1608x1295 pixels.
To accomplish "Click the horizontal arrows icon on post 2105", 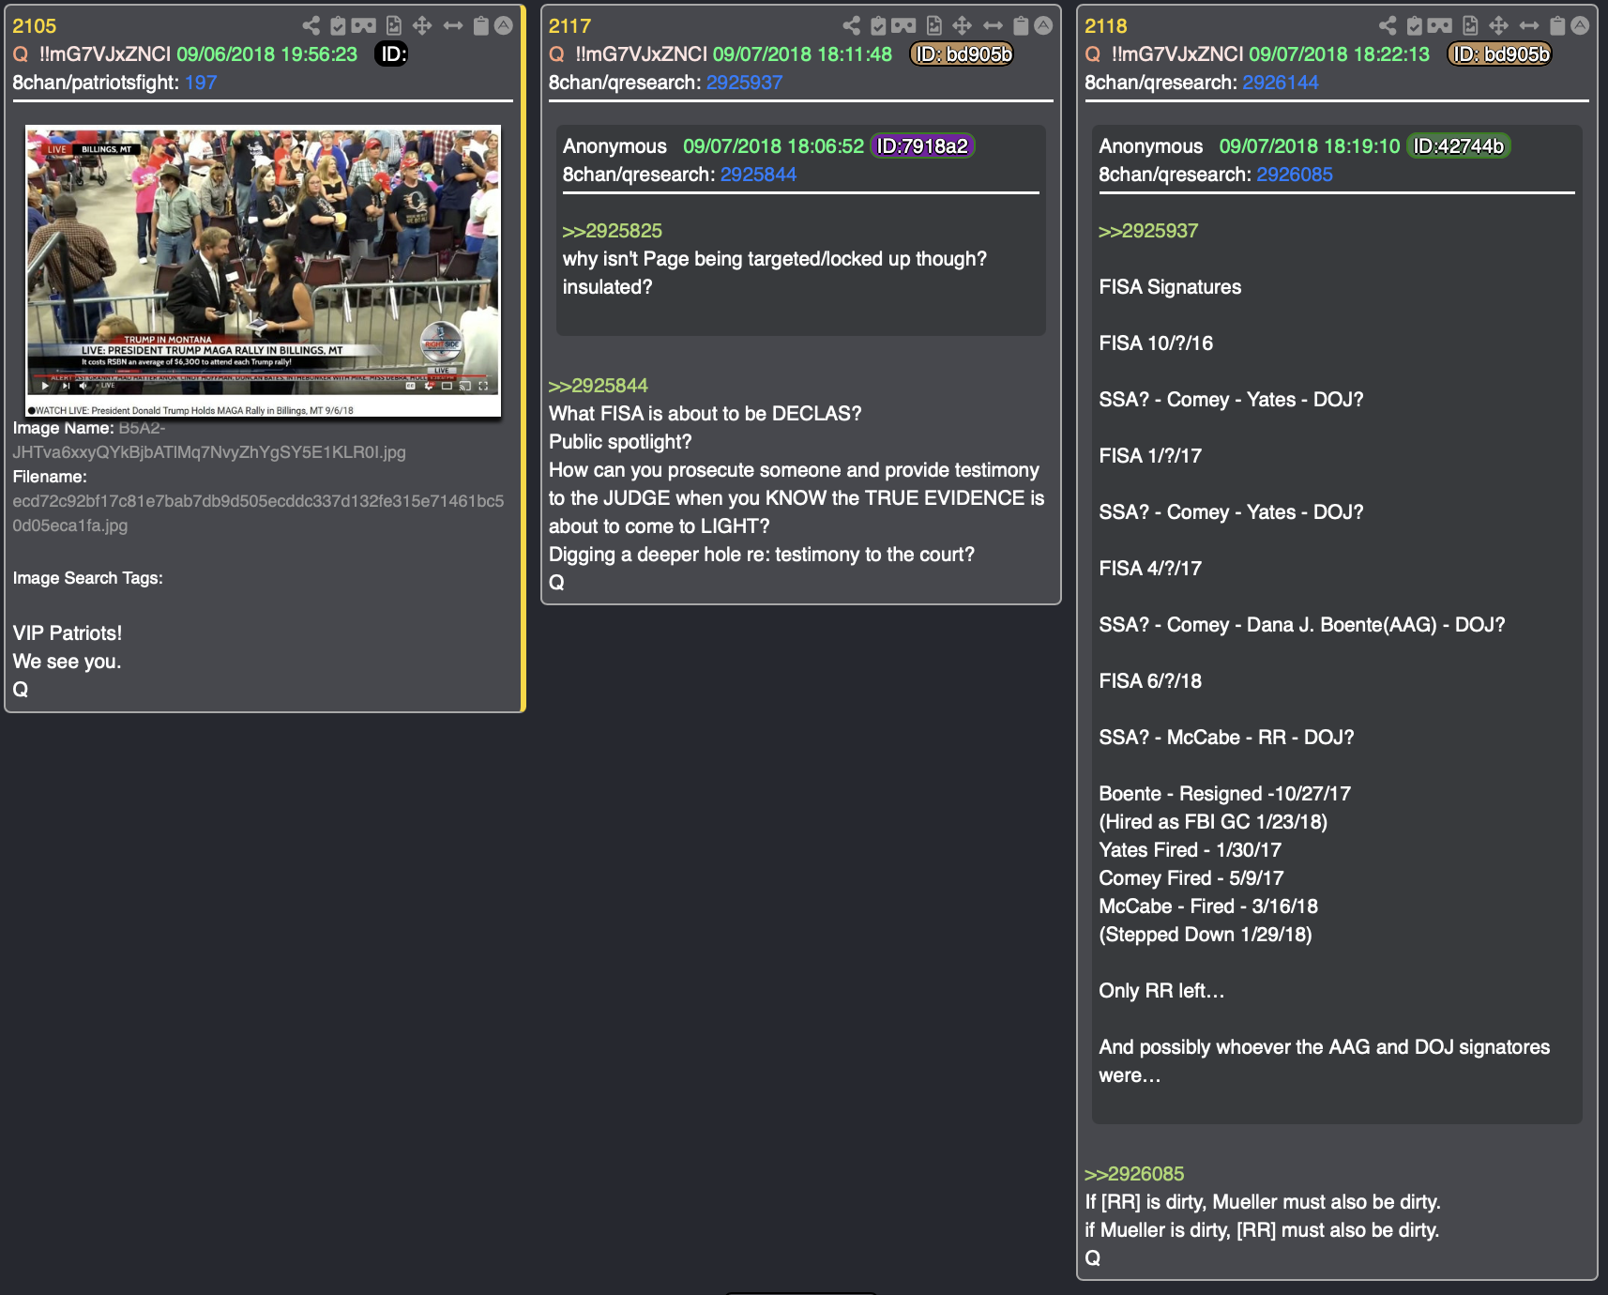I will pos(453,26).
